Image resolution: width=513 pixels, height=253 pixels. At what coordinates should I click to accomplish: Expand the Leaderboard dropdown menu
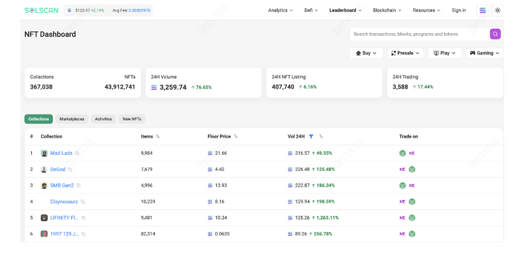tap(345, 10)
